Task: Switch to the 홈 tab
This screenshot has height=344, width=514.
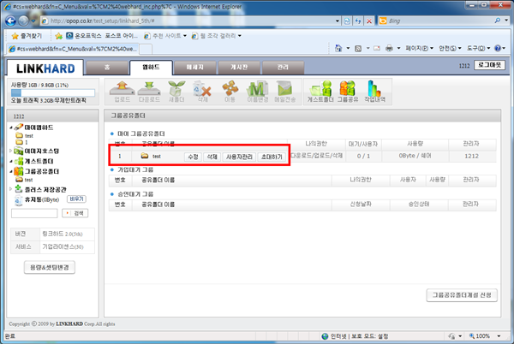Action: point(107,68)
